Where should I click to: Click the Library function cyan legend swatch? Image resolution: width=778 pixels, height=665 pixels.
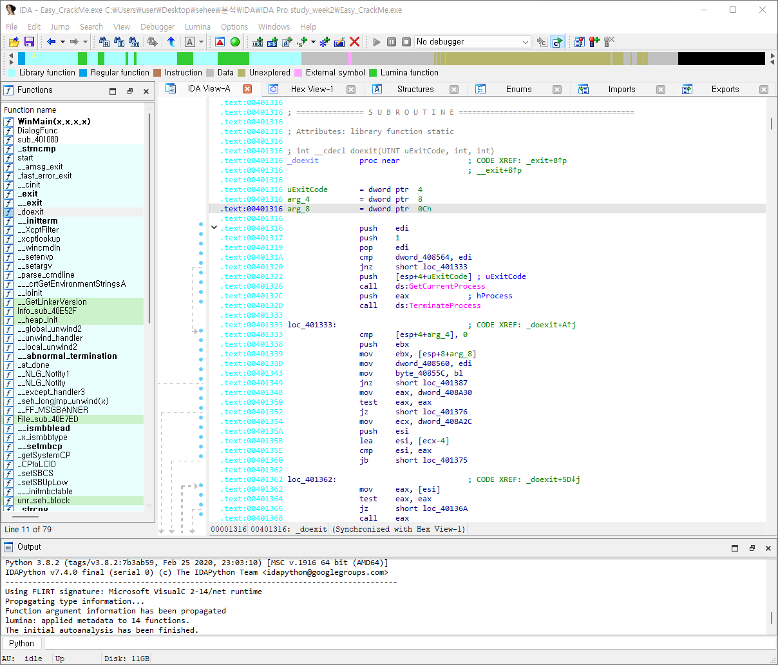[11, 73]
